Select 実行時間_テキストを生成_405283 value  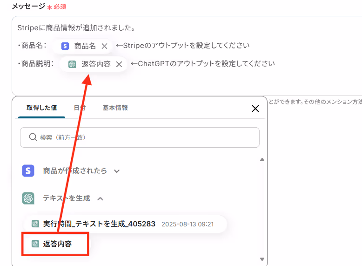point(125,224)
